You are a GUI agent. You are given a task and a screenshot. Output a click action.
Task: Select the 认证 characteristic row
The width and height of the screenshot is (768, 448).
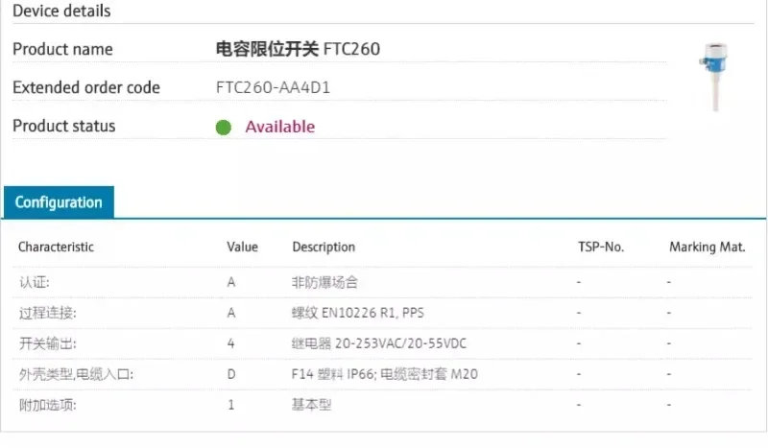[x=34, y=283]
